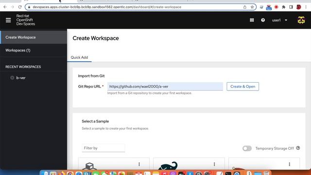This screenshot has height=175, width=311.
Task: Click the user avatar in the header
Action: click(x=301, y=20)
